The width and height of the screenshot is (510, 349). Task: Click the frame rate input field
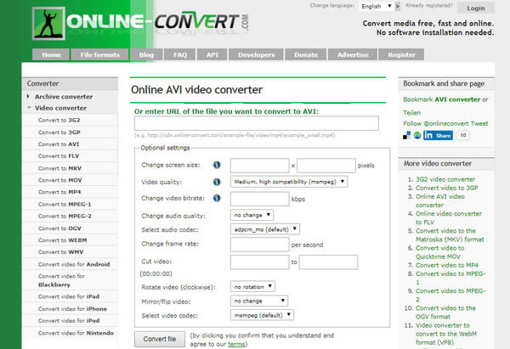[x=259, y=245]
